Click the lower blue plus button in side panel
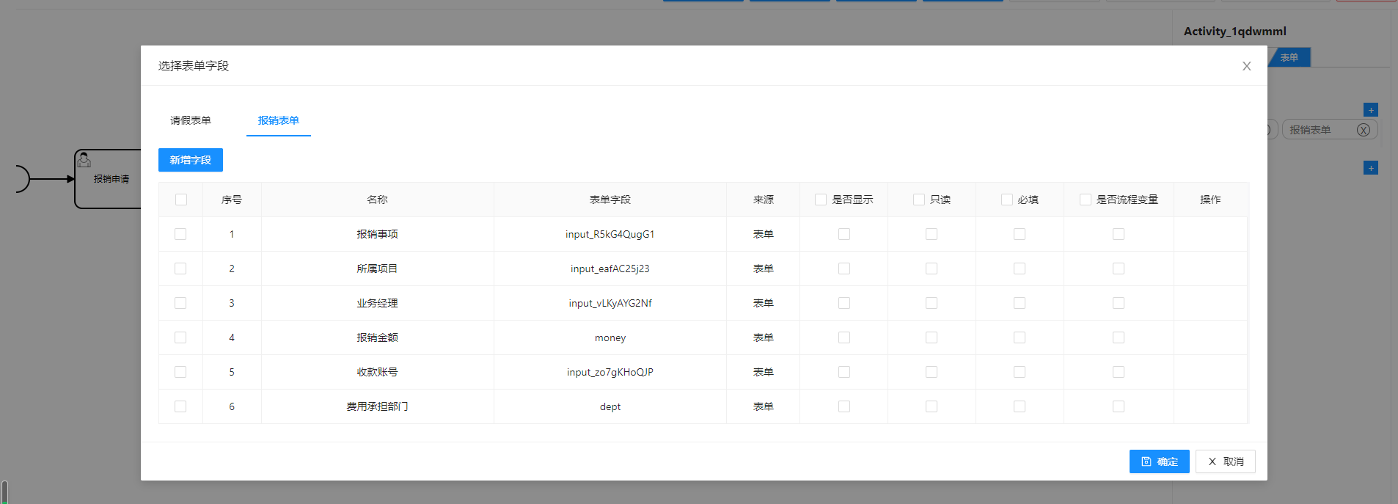Screen dimensions: 1398x504 1371,168
